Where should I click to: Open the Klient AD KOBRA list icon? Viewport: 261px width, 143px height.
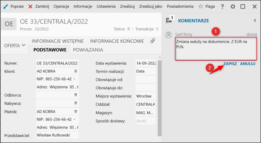[76, 71]
